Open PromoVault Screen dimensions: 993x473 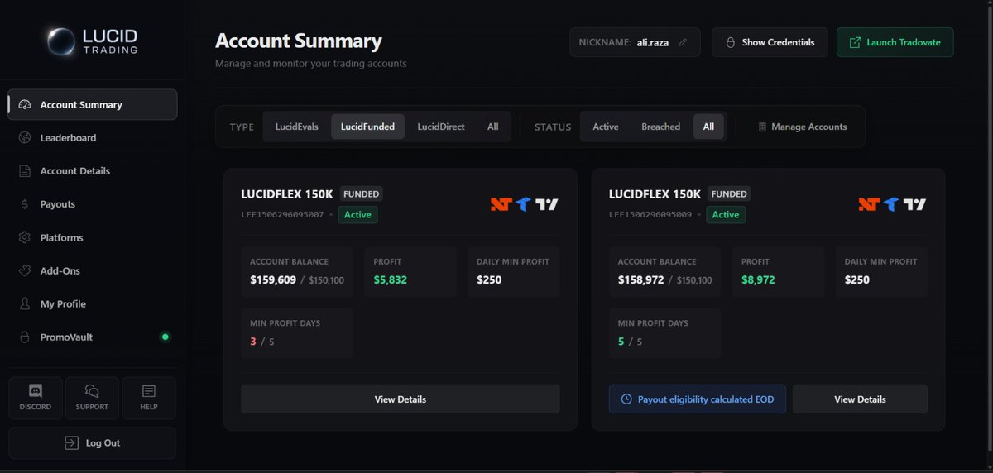pos(93,337)
